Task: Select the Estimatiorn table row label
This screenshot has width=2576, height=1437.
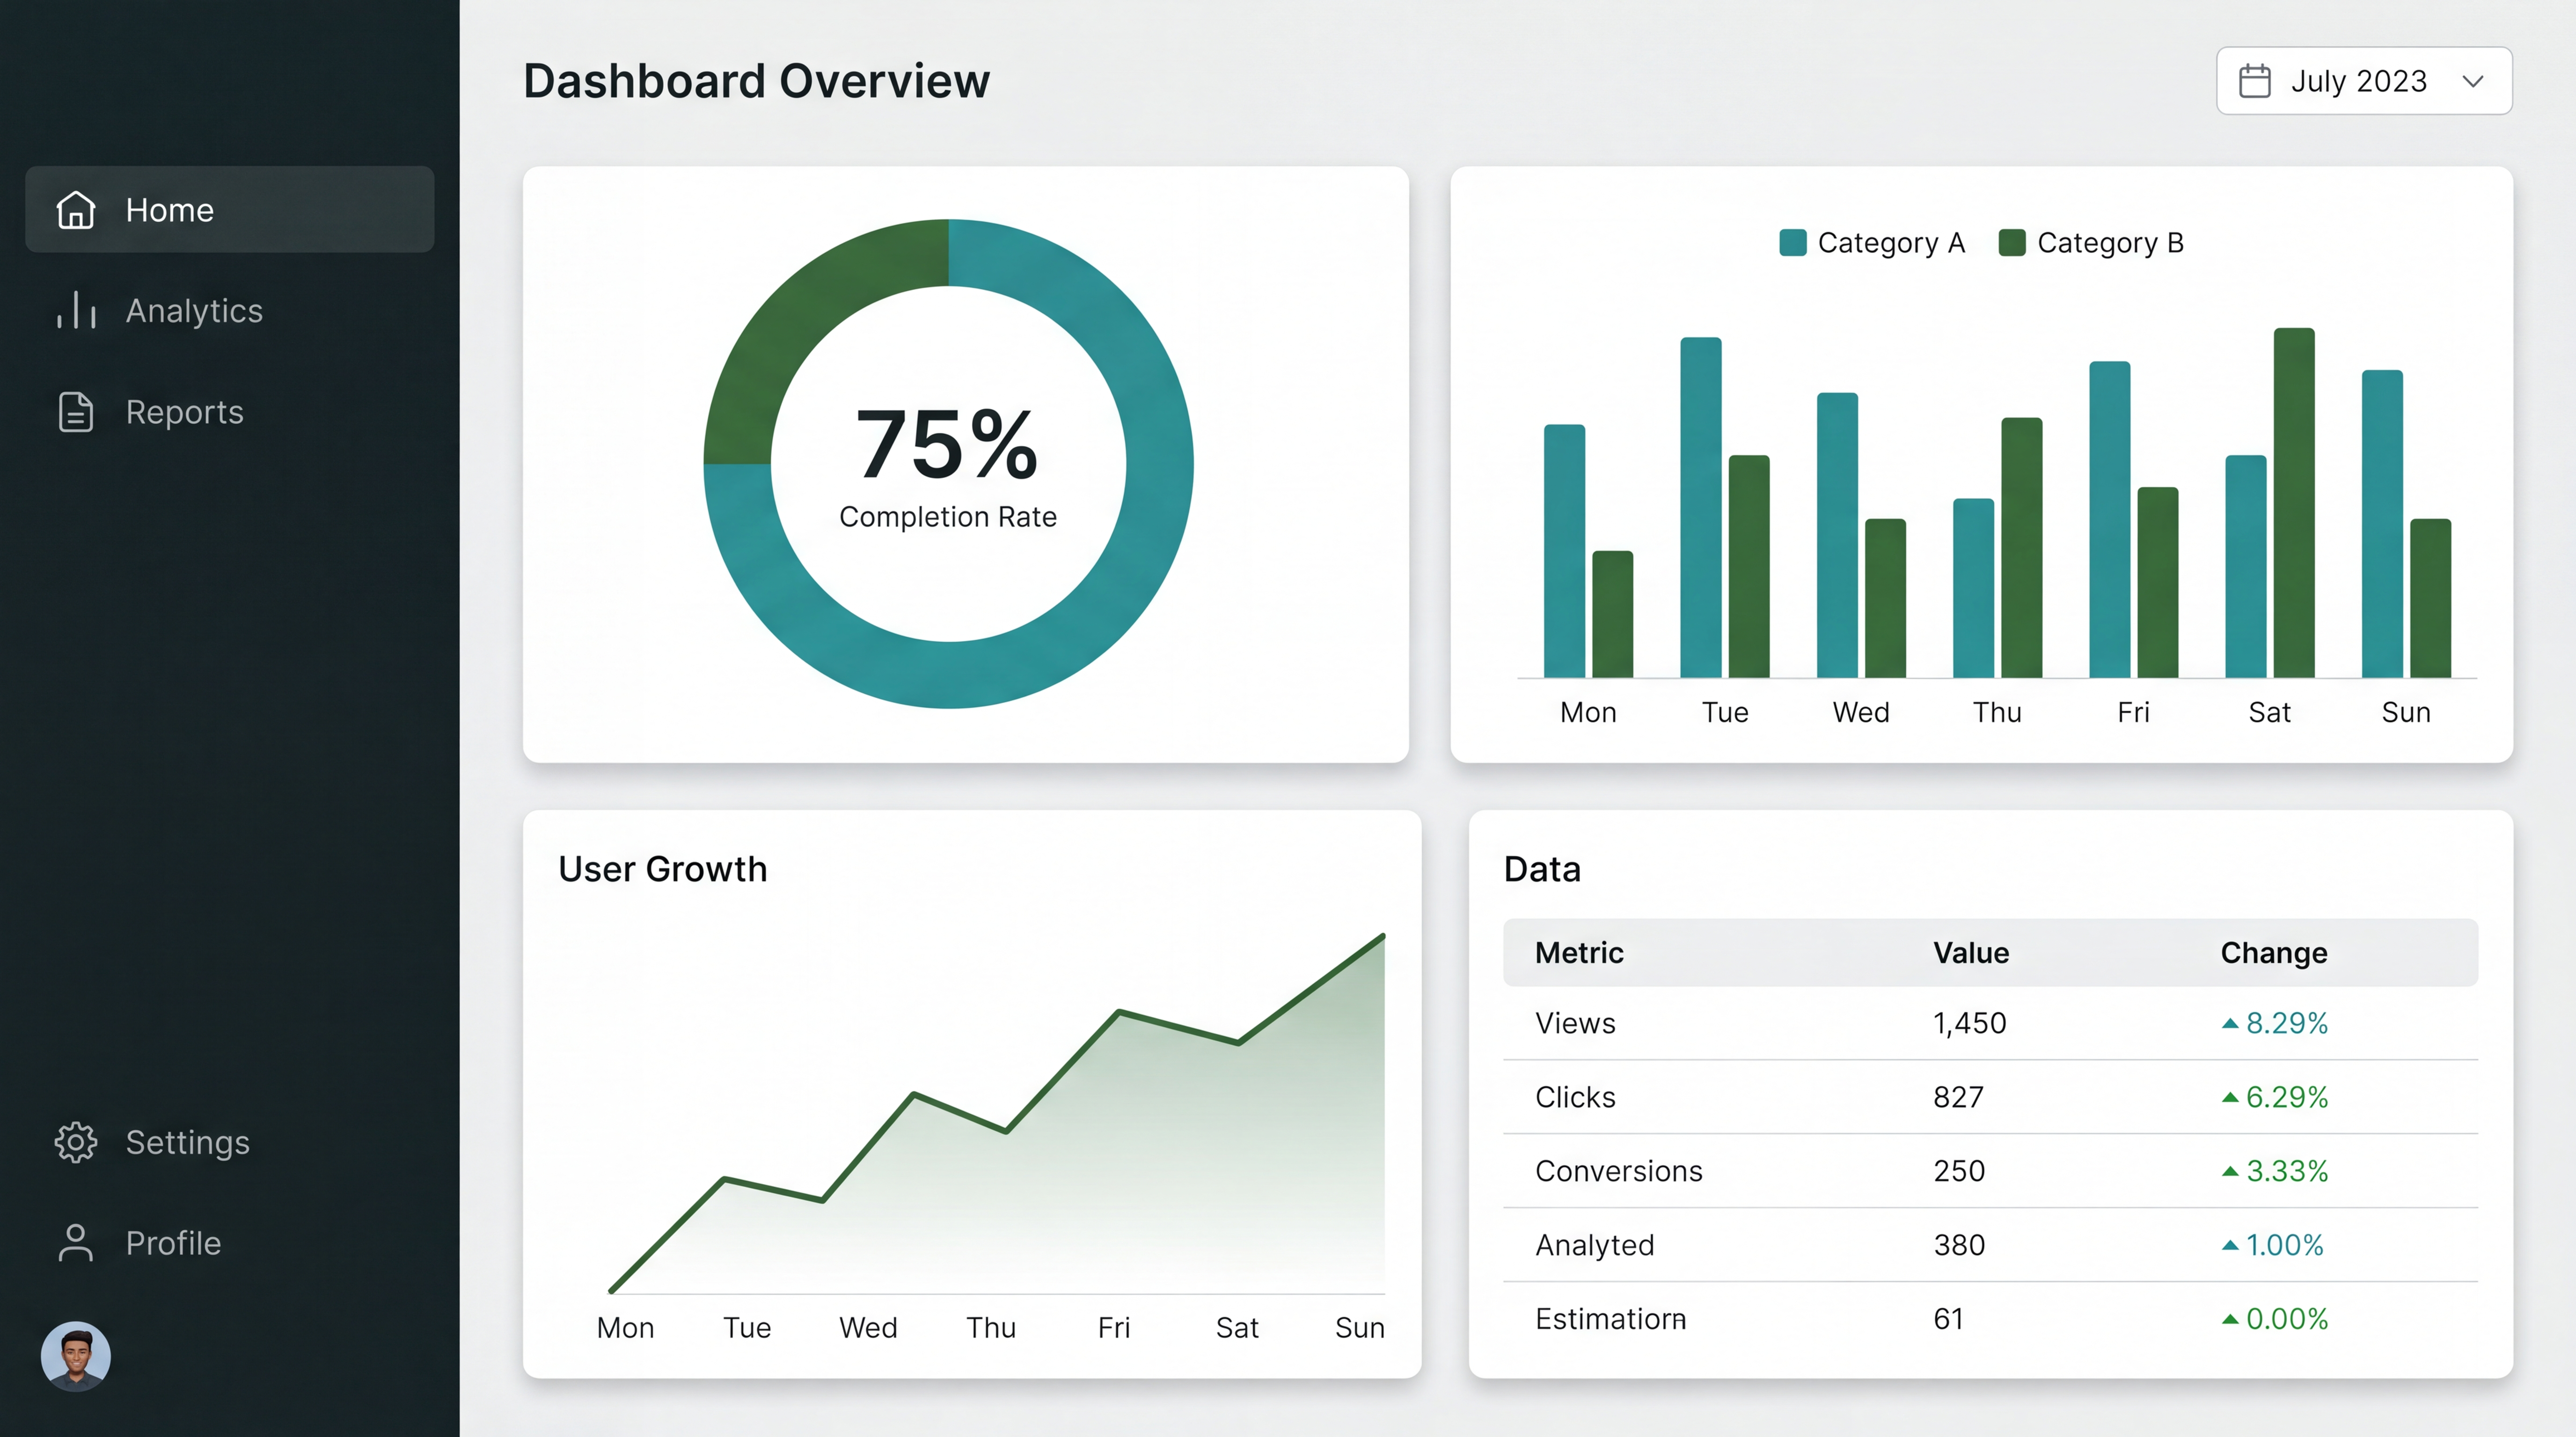Action: (1610, 1319)
